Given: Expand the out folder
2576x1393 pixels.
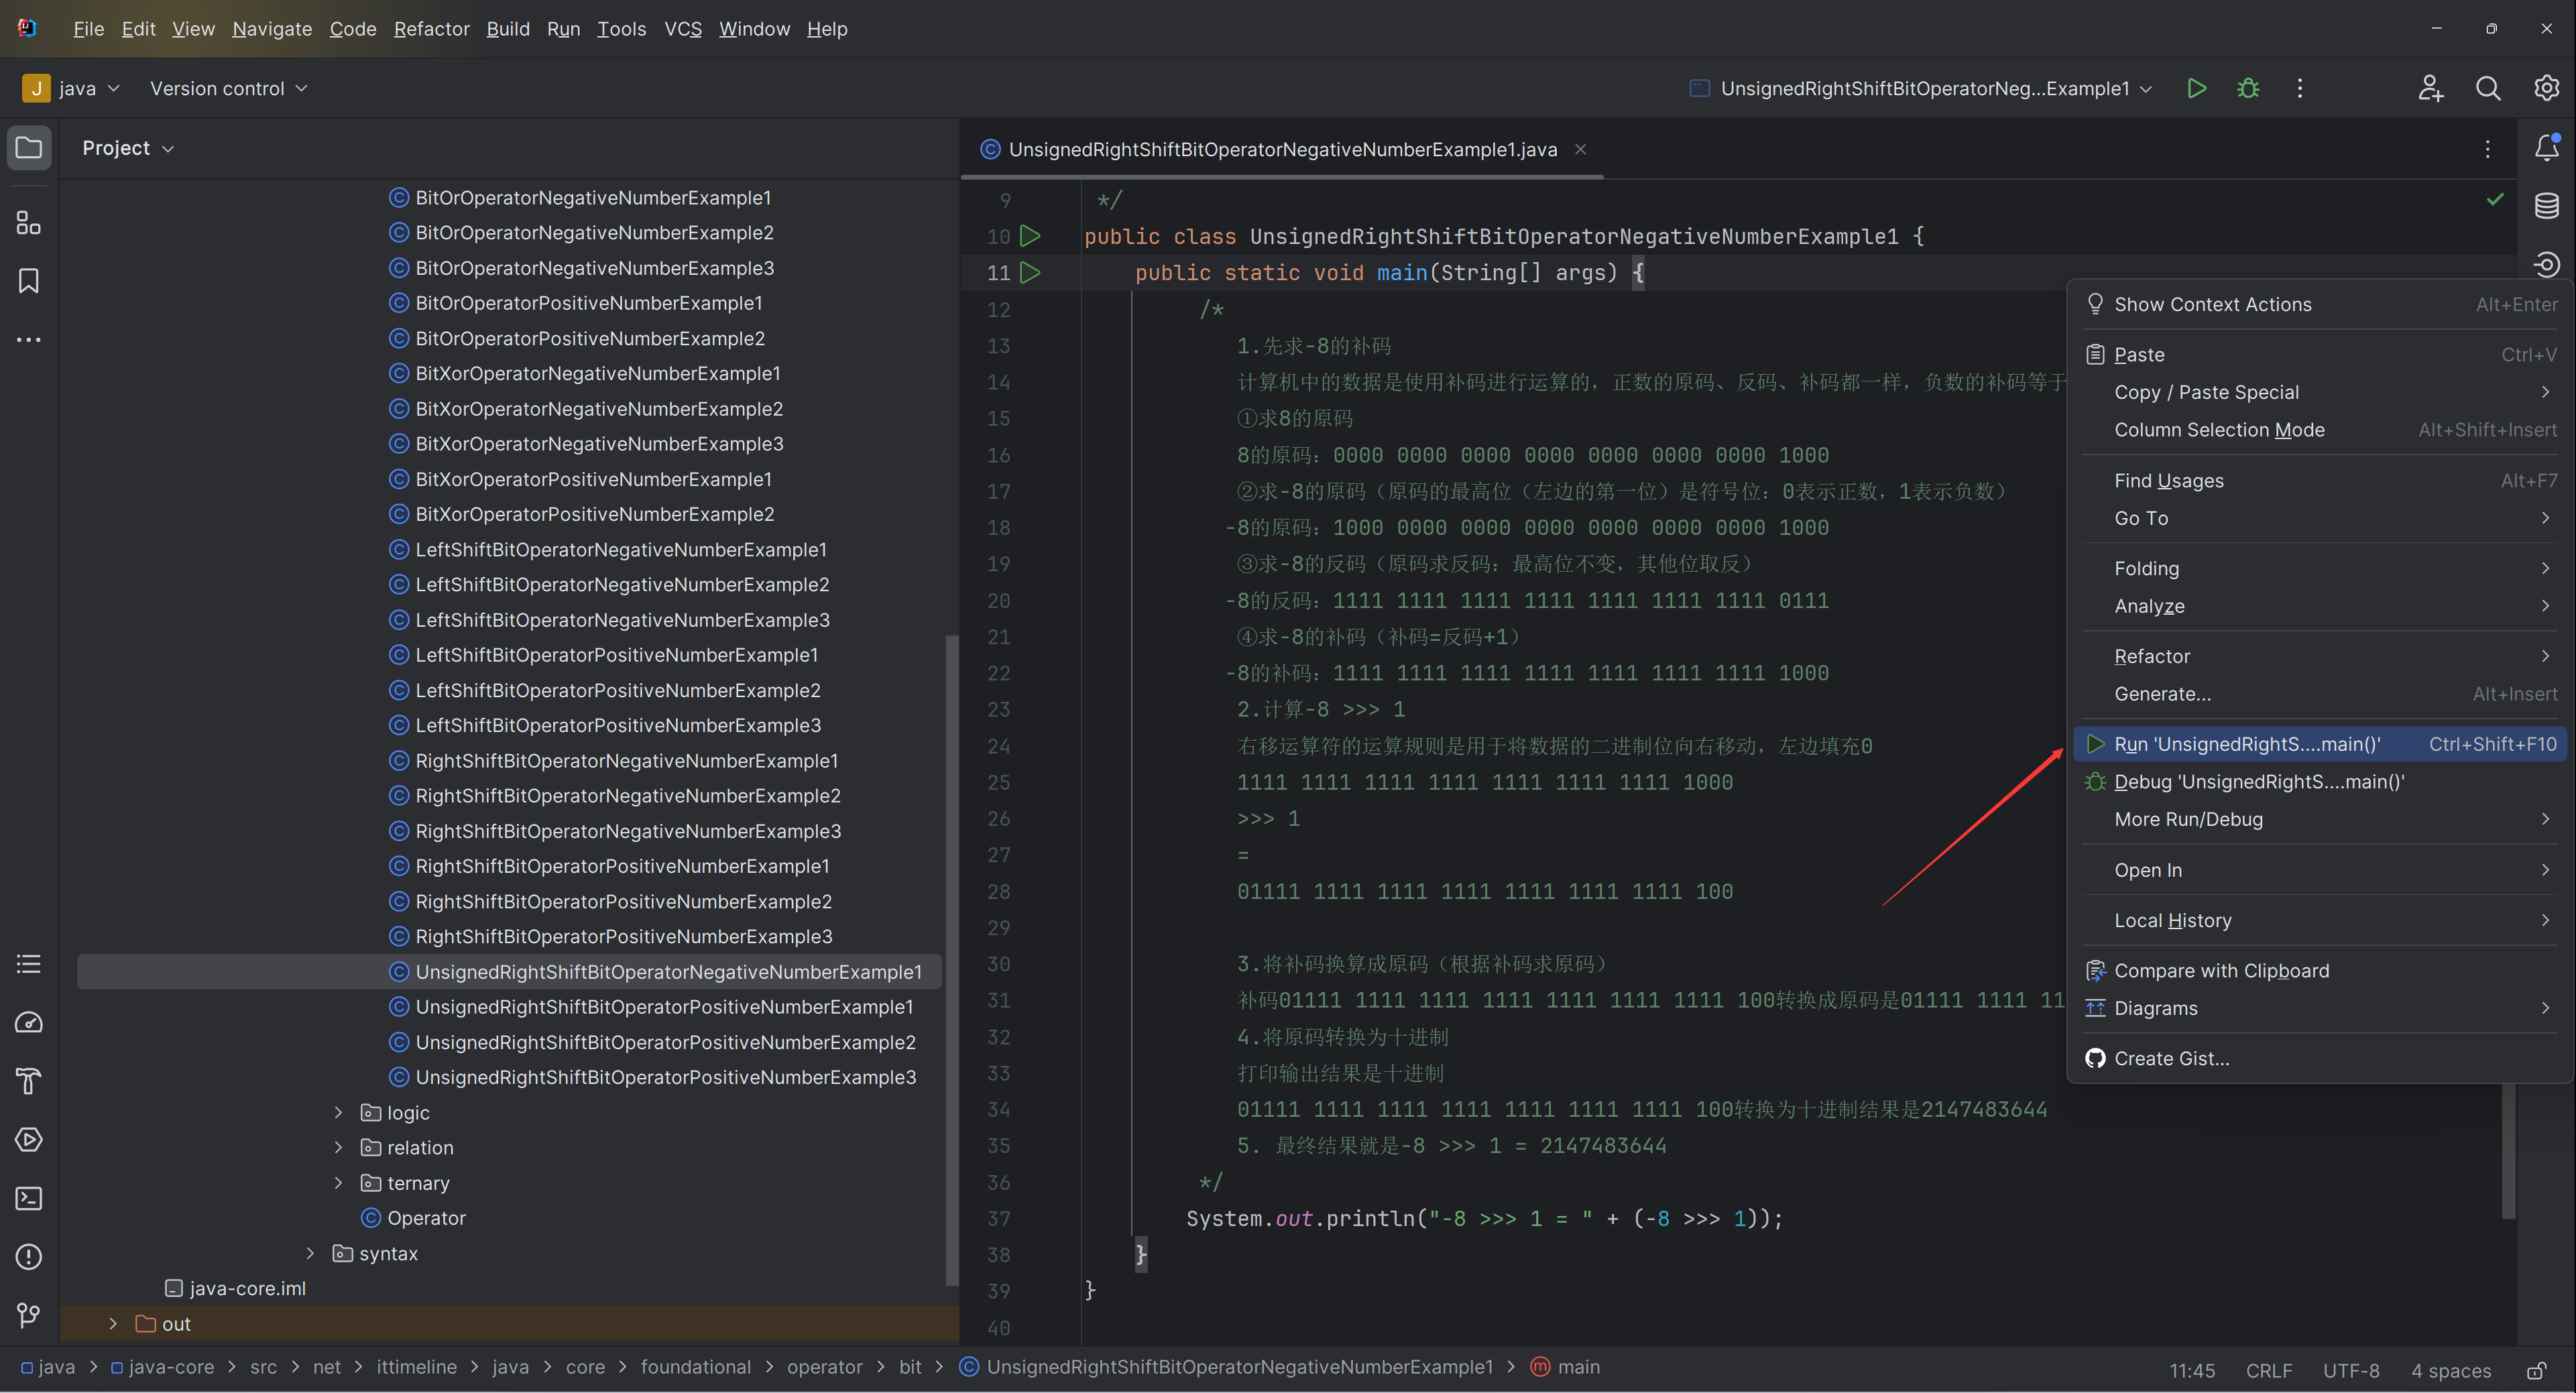Looking at the screenshot, I should 113,1323.
